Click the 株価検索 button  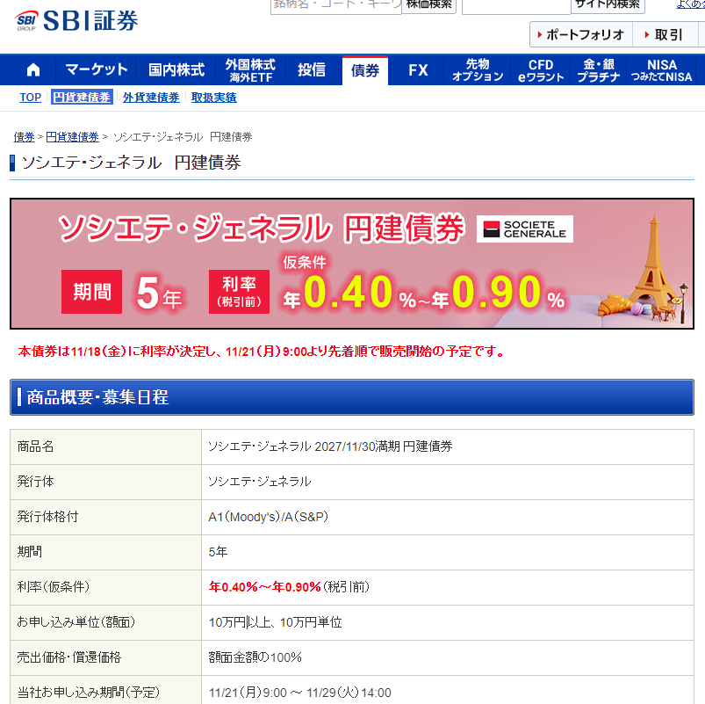coord(429,5)
